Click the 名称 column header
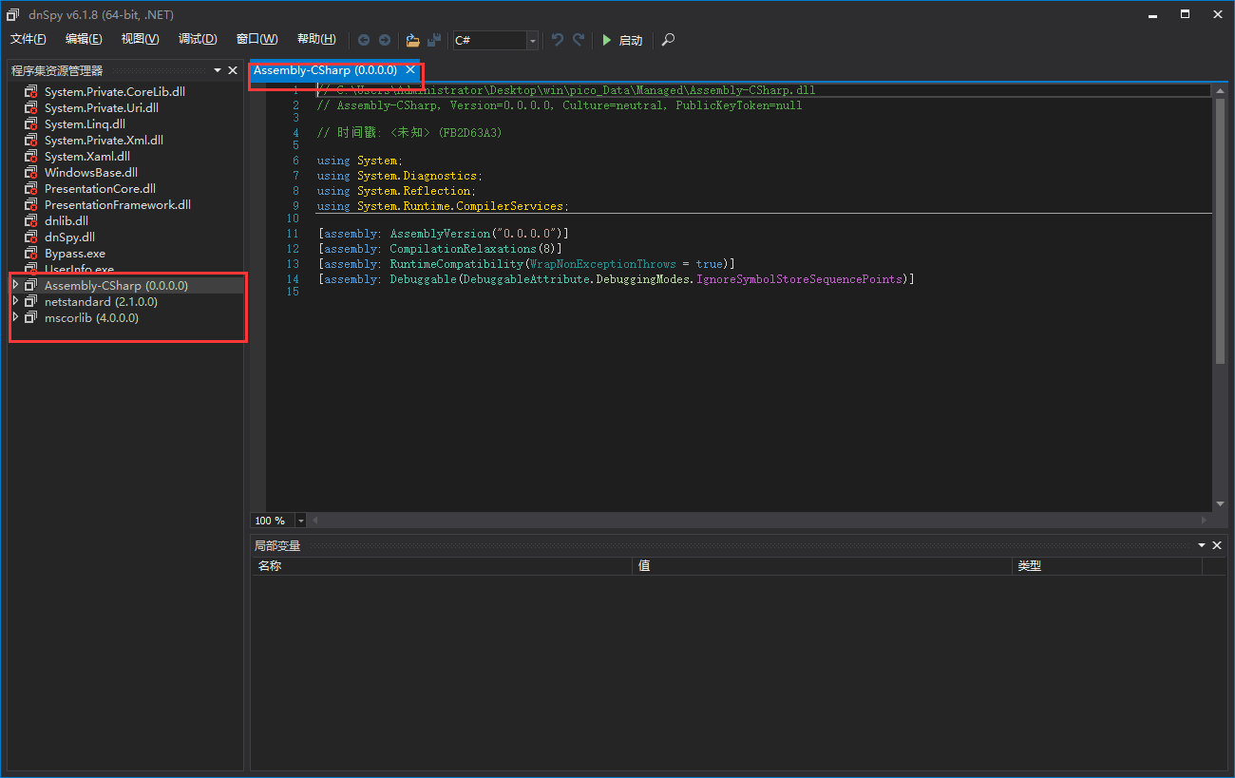Viewport: 1235px width, 778px height. click(x=442, y=566)
